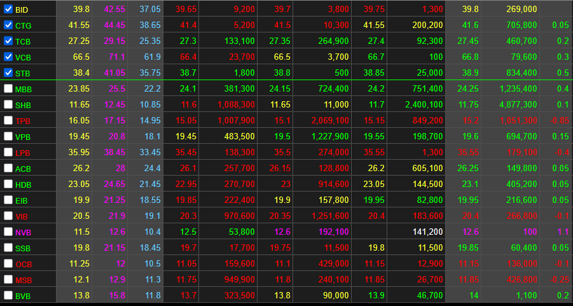573x306 pixels.
Task: Click TPB change value -0.85
Action: pos(560,121)
